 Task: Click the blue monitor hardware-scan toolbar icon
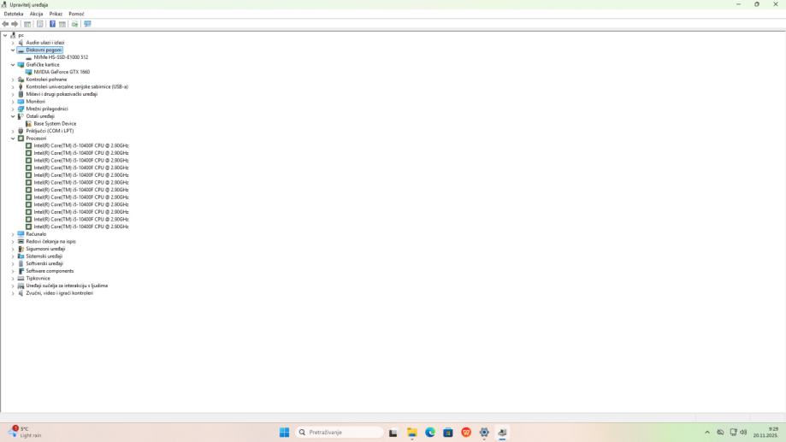[x=88, y=24]
